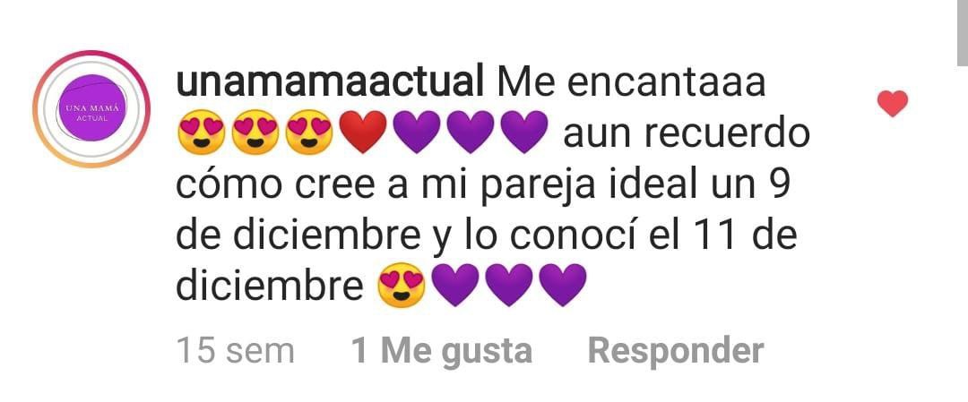View who liked via 1 Me gusta
This screenshot has width=968, height=402.
(441, 351)
